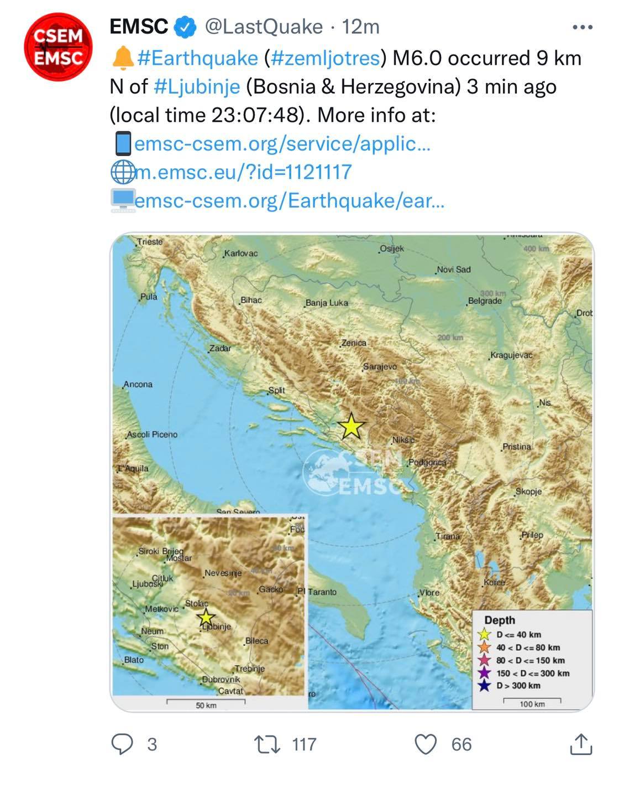Like the tweet with heart icon
The width and height of the screenshot is (619, 797).
point(426,744)
